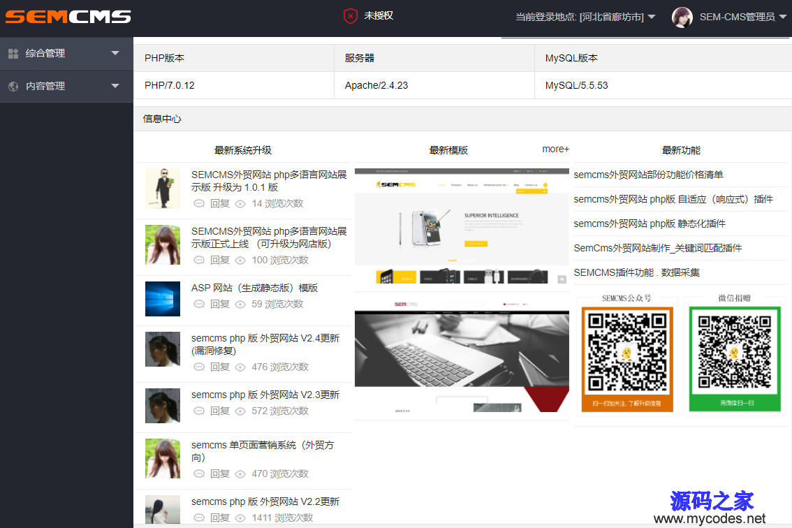The height and width of the screenshot is (528, 792).
Task: Open article about upgrade to 1.0.1 版
Action: click(x=269, y=181)
